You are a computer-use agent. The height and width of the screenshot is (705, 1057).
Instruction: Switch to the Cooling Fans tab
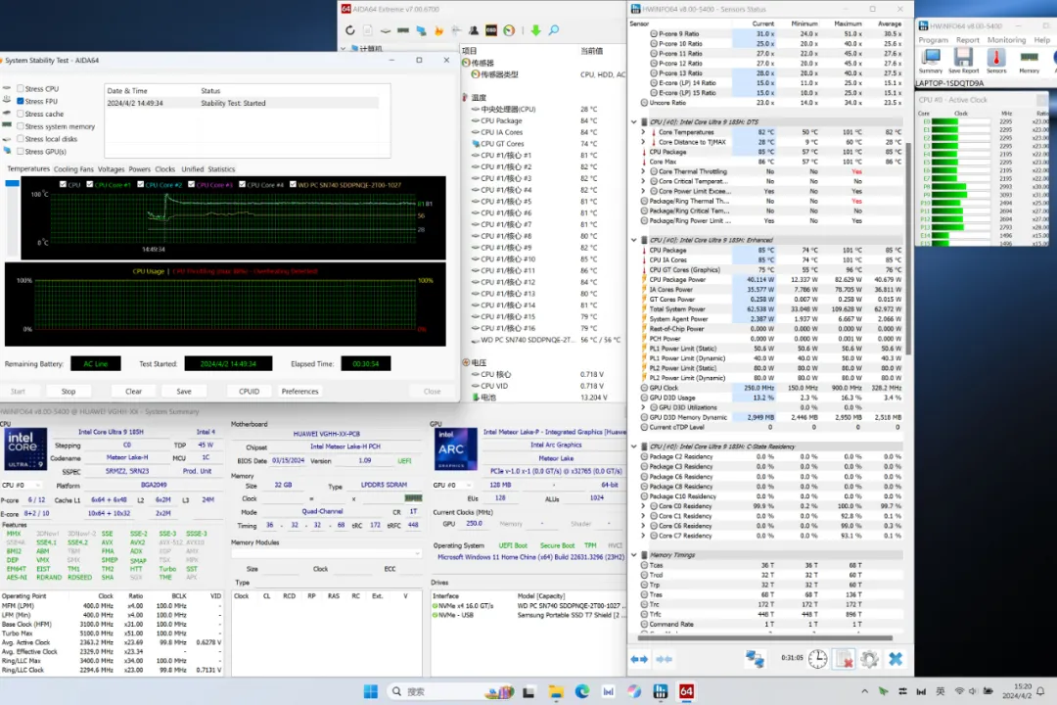click(73, 169)
